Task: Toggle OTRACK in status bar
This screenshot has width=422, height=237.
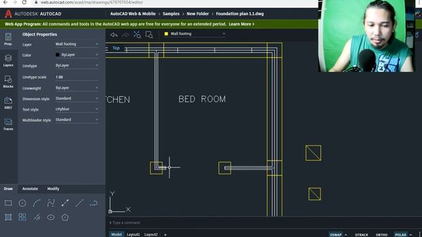Action: tap(361, 234)
